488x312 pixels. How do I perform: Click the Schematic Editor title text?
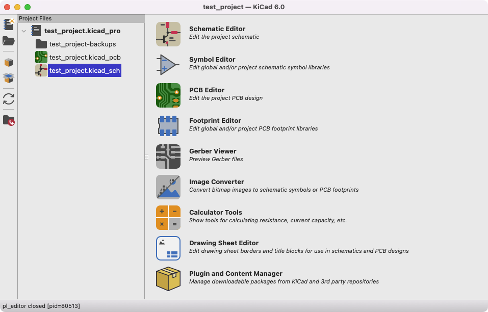[x=217, y=29]
